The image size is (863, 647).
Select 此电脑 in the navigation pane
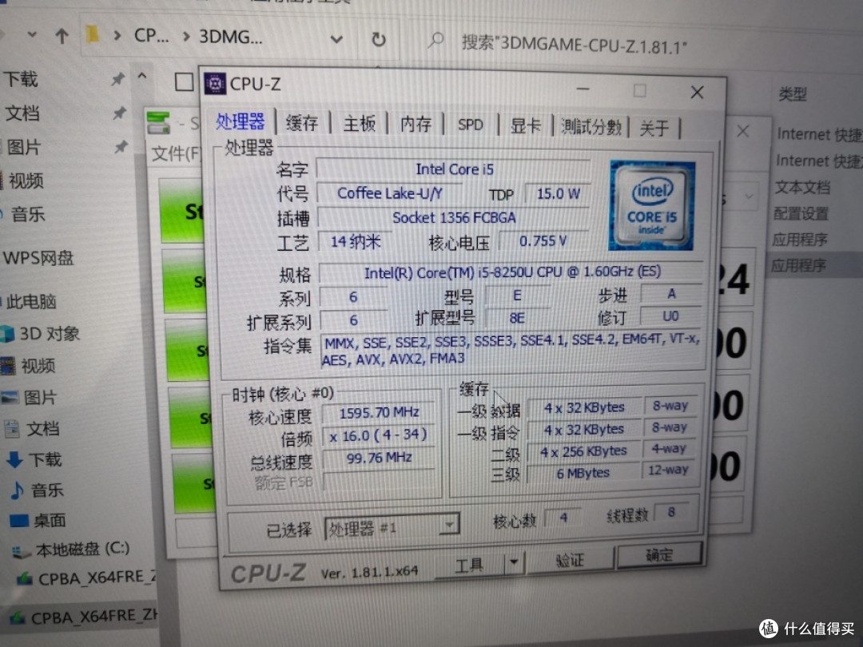tap(31, 301)
